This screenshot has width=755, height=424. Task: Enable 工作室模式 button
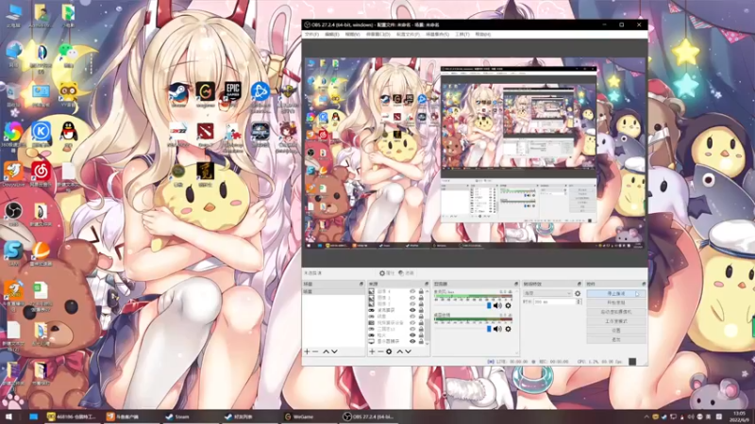[x=616, y=321]
